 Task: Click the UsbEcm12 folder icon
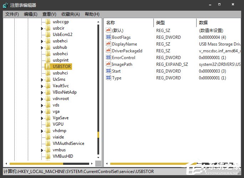(x=48, y=34)
